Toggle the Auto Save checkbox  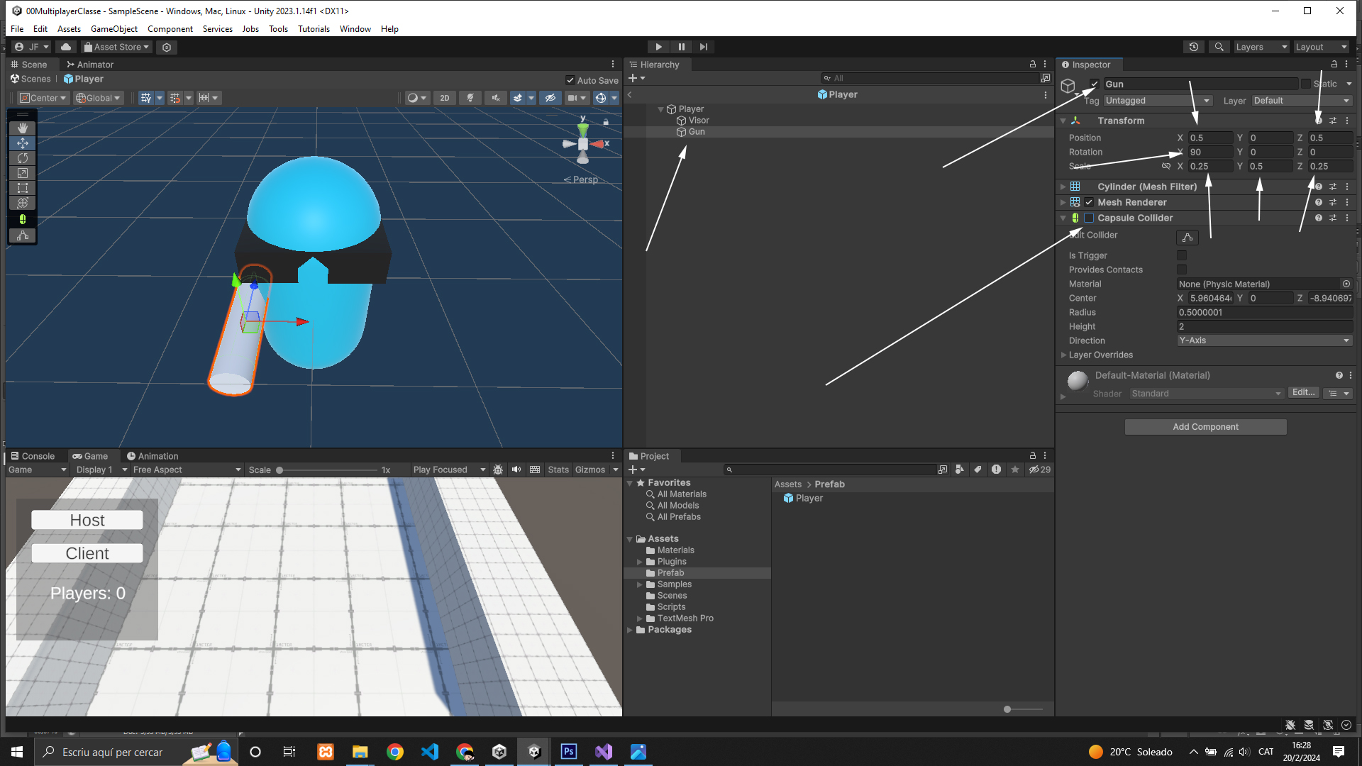(x=570, y=80)
